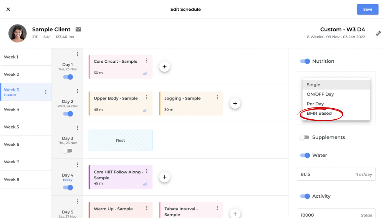Viewport: 384px width, 218px height.
Task: Open three-dot menu on Core Circuit card
Action: (x=147, y=61)
